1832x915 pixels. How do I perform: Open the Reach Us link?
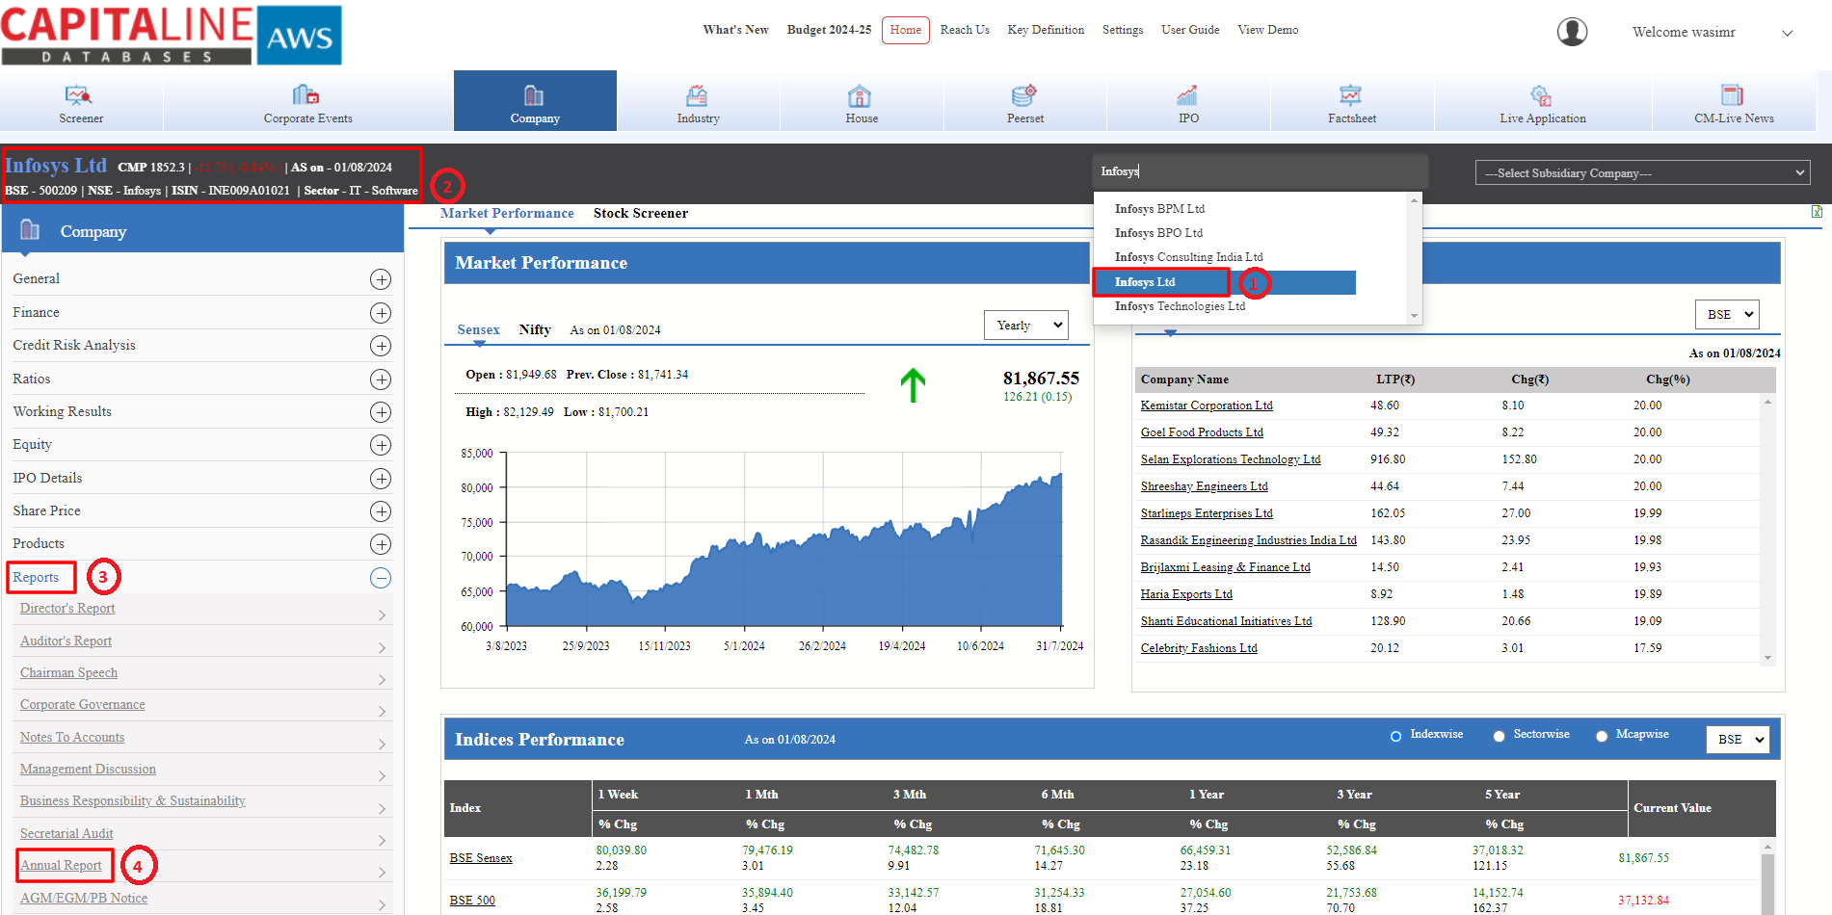coord(965,30)
